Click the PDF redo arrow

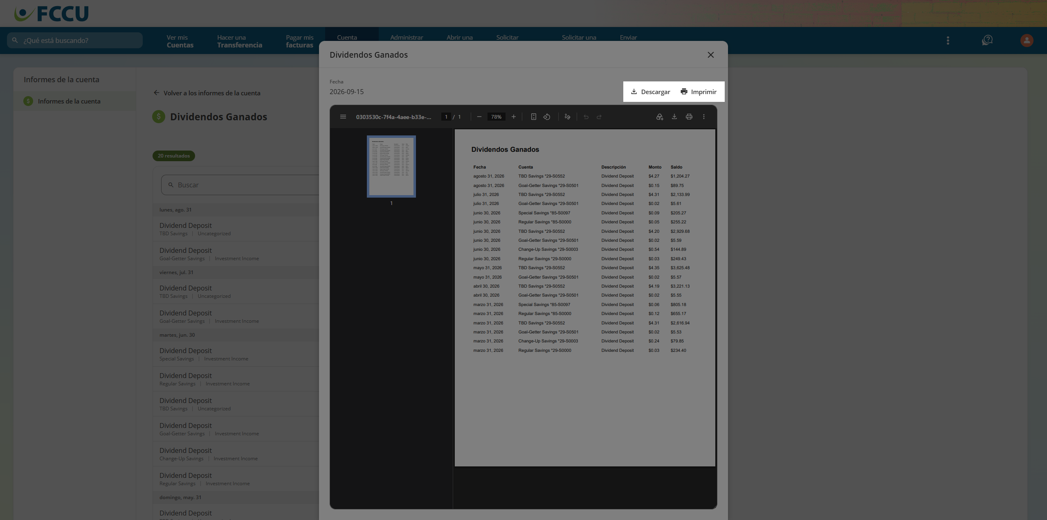599,117
